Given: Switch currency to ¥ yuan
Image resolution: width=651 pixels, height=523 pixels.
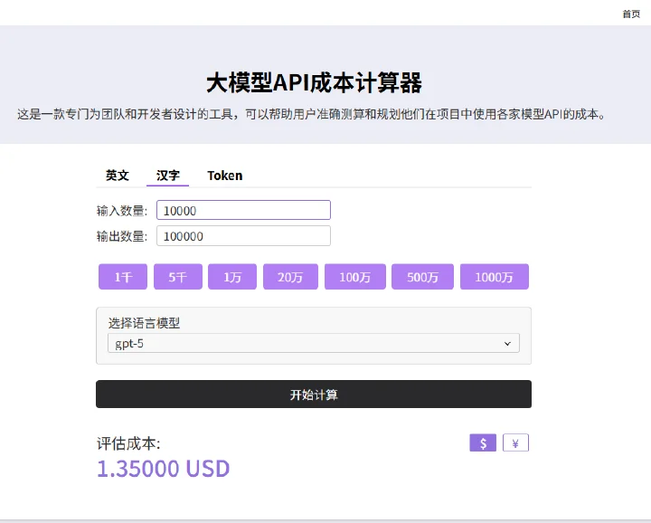Looking at the screenshot, I should point(515,442).
